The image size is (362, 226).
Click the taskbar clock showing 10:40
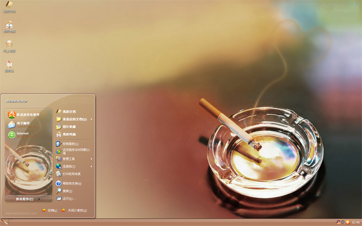(x=355, y=222)
